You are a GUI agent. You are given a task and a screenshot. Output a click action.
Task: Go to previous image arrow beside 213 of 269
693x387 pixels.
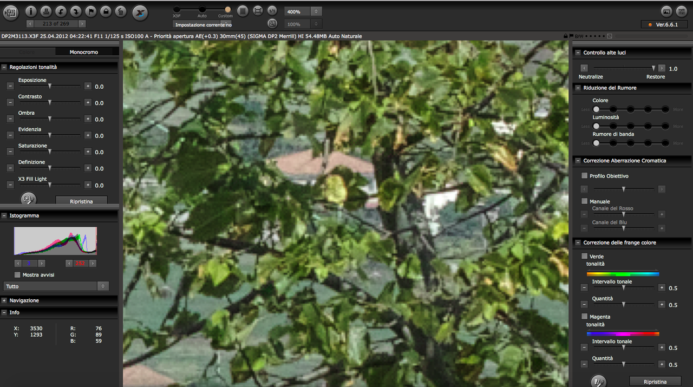[30, 24]
